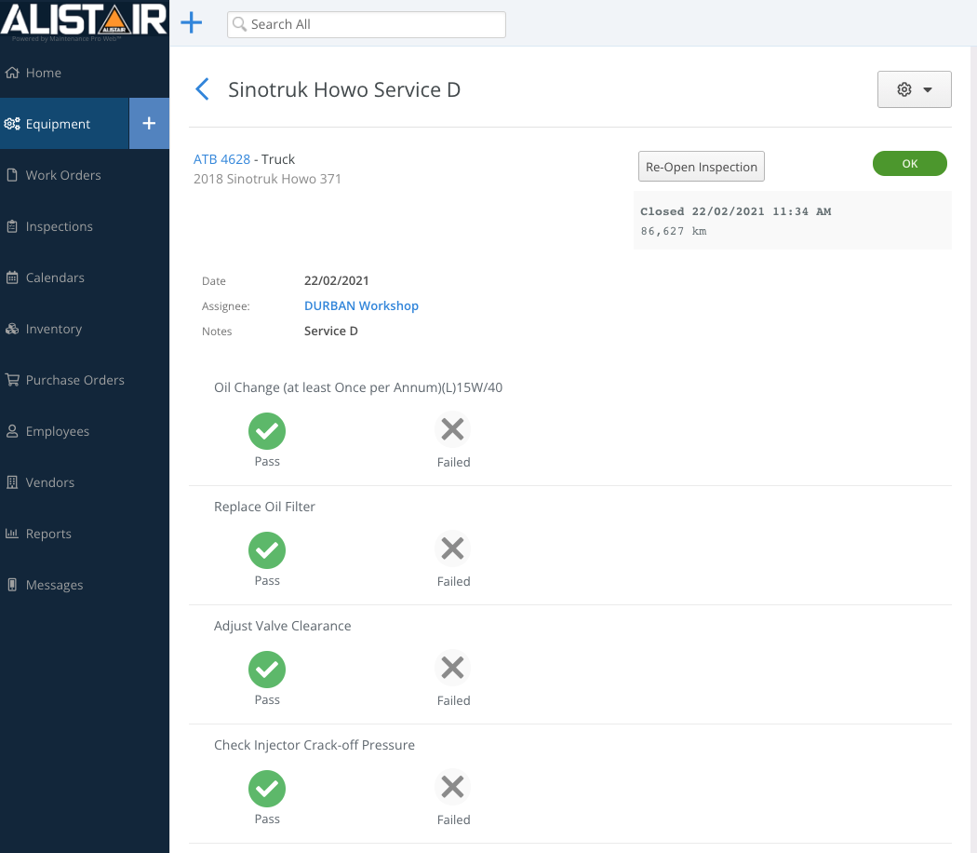Click the date value 22/02/2021
The width and height of the screenshot is (977, 853).
tap(337, 280)
